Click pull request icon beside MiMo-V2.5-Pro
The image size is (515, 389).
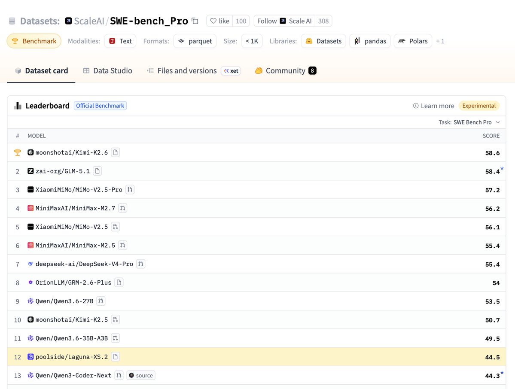(x=130, y=189)
